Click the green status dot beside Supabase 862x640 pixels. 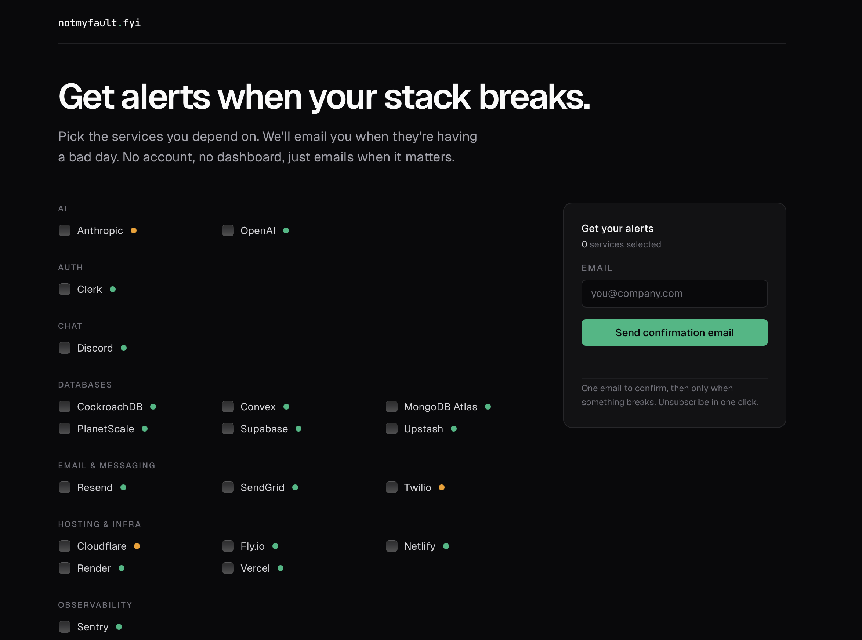click(x=298, y=429)
